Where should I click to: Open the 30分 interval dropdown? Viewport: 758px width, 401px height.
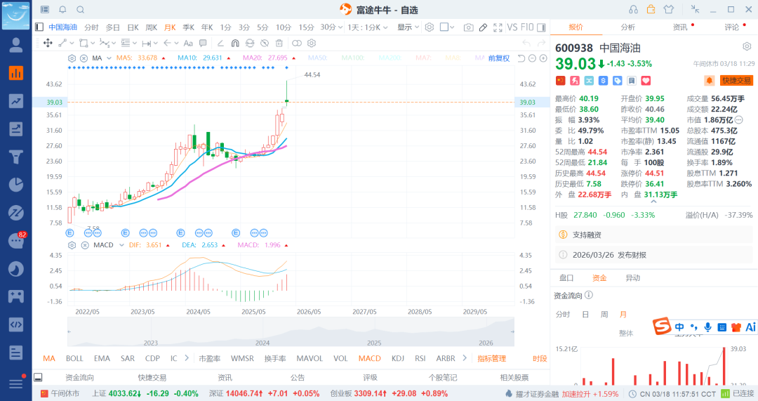pyautogui.click(x=331, y=27)
